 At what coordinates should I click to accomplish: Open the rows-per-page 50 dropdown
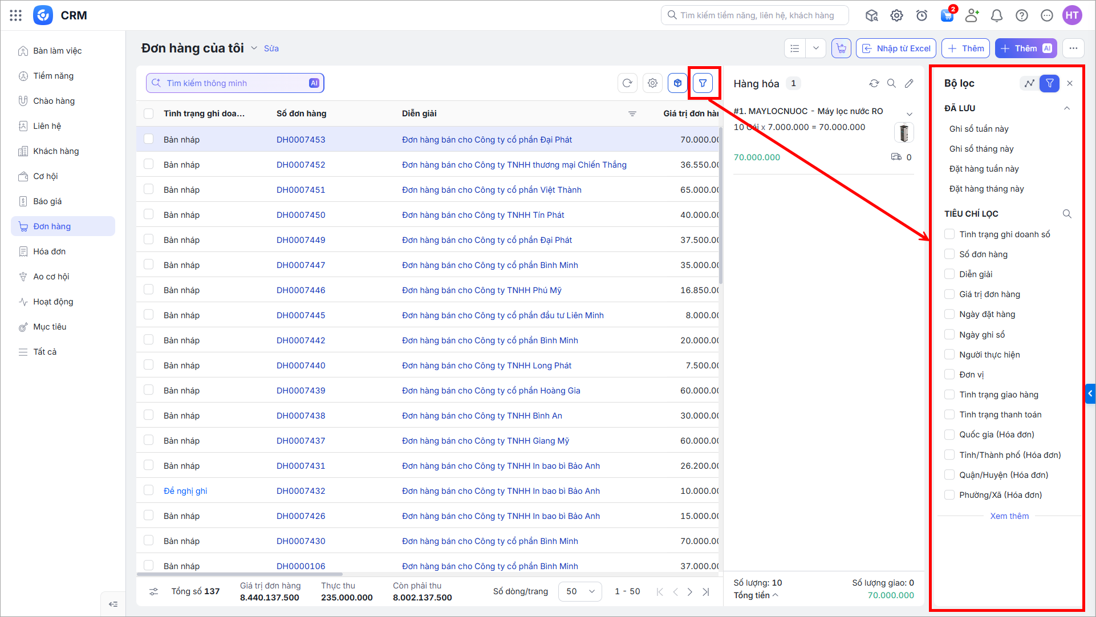tap(580, 591)
